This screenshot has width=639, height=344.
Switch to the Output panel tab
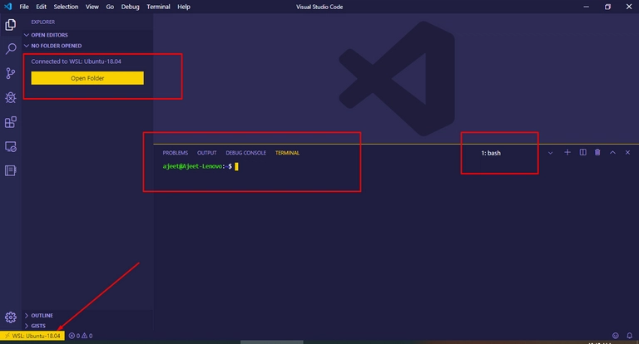pyautogui.click(x=206, y=153)
